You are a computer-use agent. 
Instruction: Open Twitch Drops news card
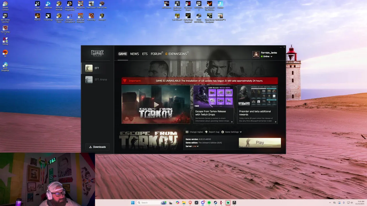click(214, 104)
